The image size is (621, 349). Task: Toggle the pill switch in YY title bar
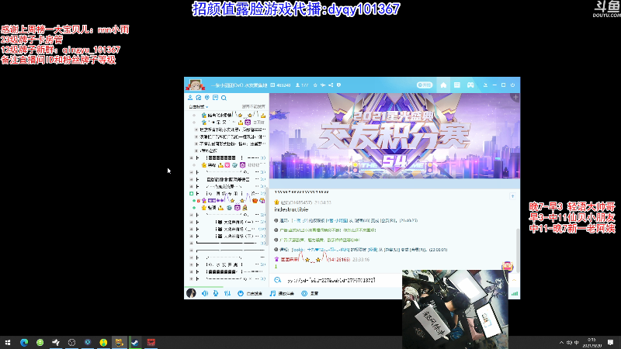(424, 85)
